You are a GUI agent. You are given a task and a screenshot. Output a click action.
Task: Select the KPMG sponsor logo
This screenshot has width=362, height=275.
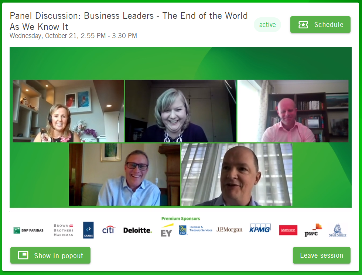(x=260, y=228)
